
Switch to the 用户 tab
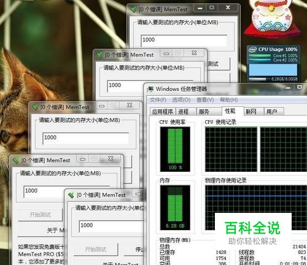[274, 112]
